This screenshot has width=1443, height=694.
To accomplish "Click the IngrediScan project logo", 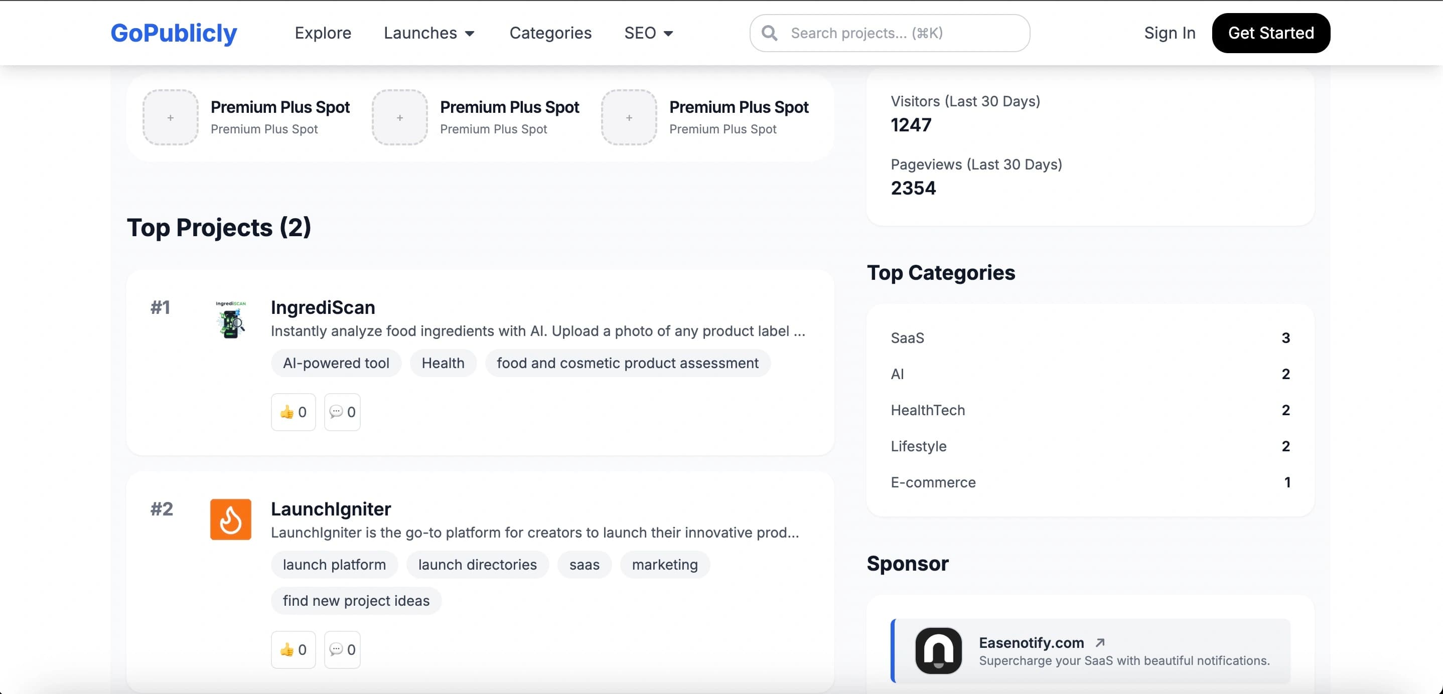I will (x=230, y=319).
